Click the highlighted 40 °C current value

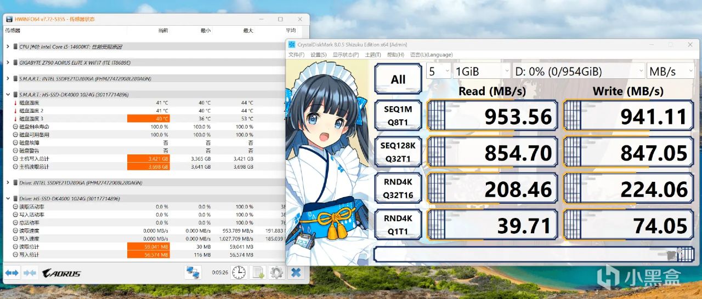point(148,118)
